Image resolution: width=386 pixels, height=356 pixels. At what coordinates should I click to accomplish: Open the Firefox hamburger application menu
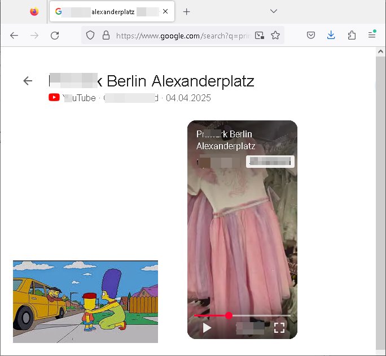click(x=372, y=35)
